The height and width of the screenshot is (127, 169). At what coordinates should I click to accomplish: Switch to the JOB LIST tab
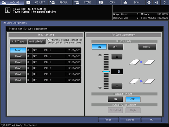(36, 2)
